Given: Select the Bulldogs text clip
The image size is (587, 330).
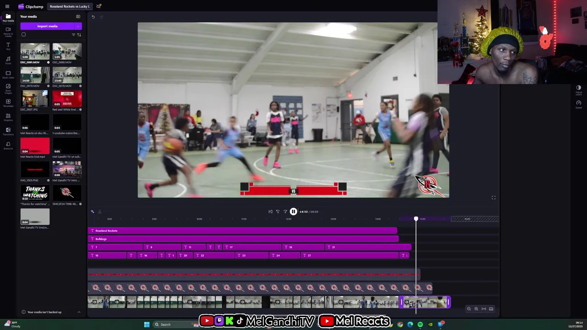Looking at the screenshot, I should tap(243, 239).
